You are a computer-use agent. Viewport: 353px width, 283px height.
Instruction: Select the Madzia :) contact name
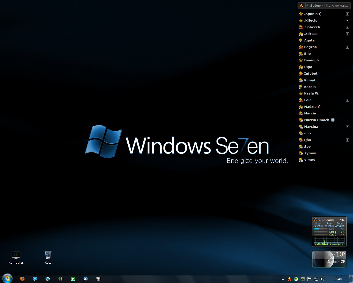312,107
